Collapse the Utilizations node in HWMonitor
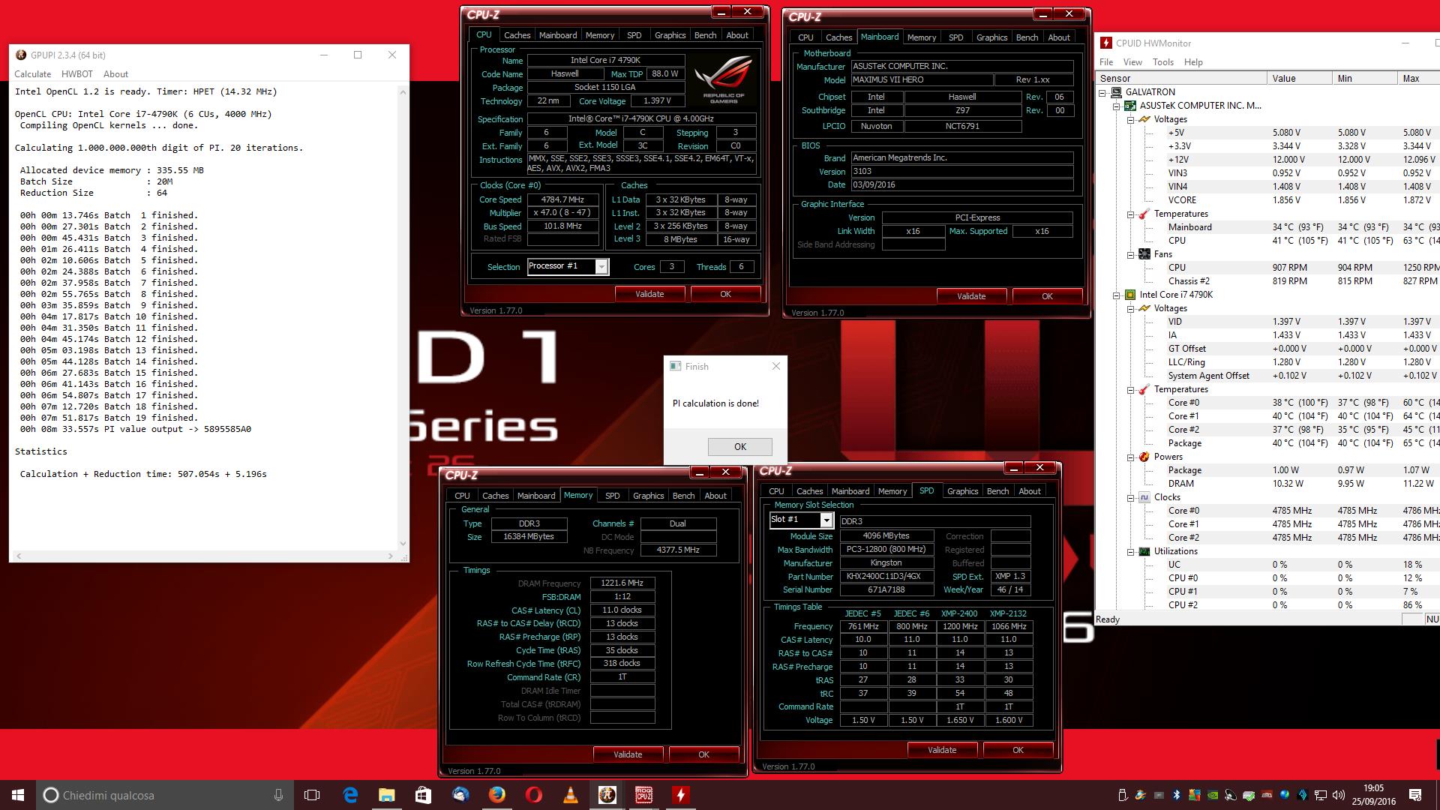1440x810 pixels. (1130, 551)
